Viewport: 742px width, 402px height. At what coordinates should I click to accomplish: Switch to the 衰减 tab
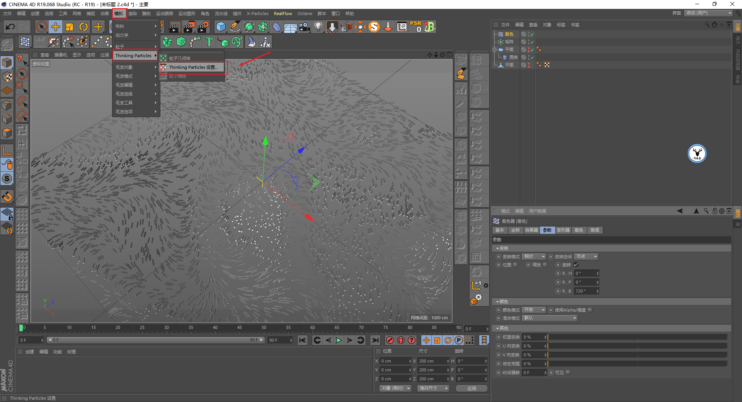(595, 230)
